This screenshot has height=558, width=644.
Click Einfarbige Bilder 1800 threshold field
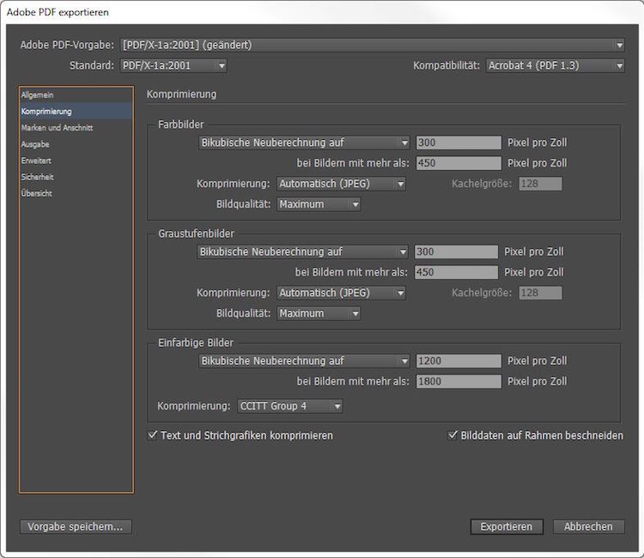[x=459, y=381]
